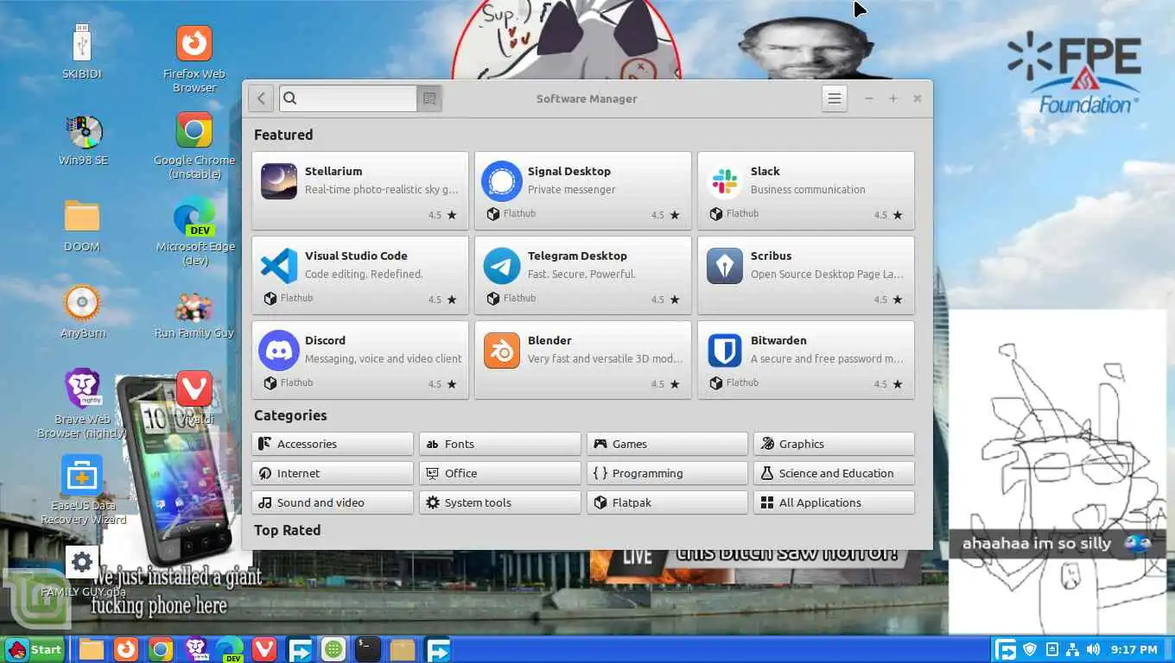Launch Vivaldi from the taskbar
Viewport: 1175px width, 663px height.
pyautogui.click(x=264, y=649)
